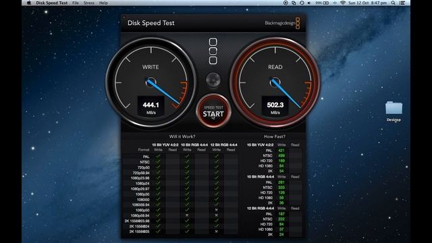Click the Wi-Fi status icon
The height and width of the screenshot is (243, 432).
[343, 3]
